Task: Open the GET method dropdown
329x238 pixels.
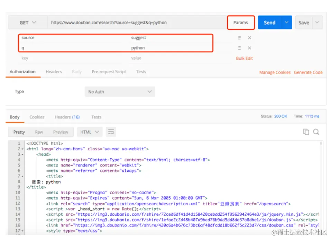Action: (28, 23)
